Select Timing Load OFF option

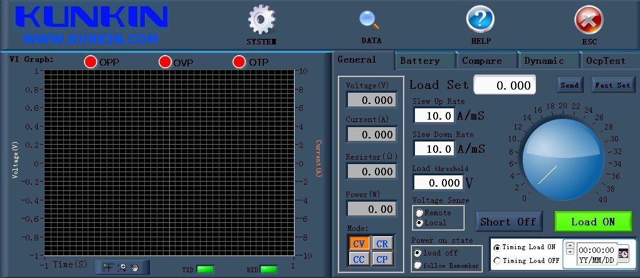[x=498, y=260]
